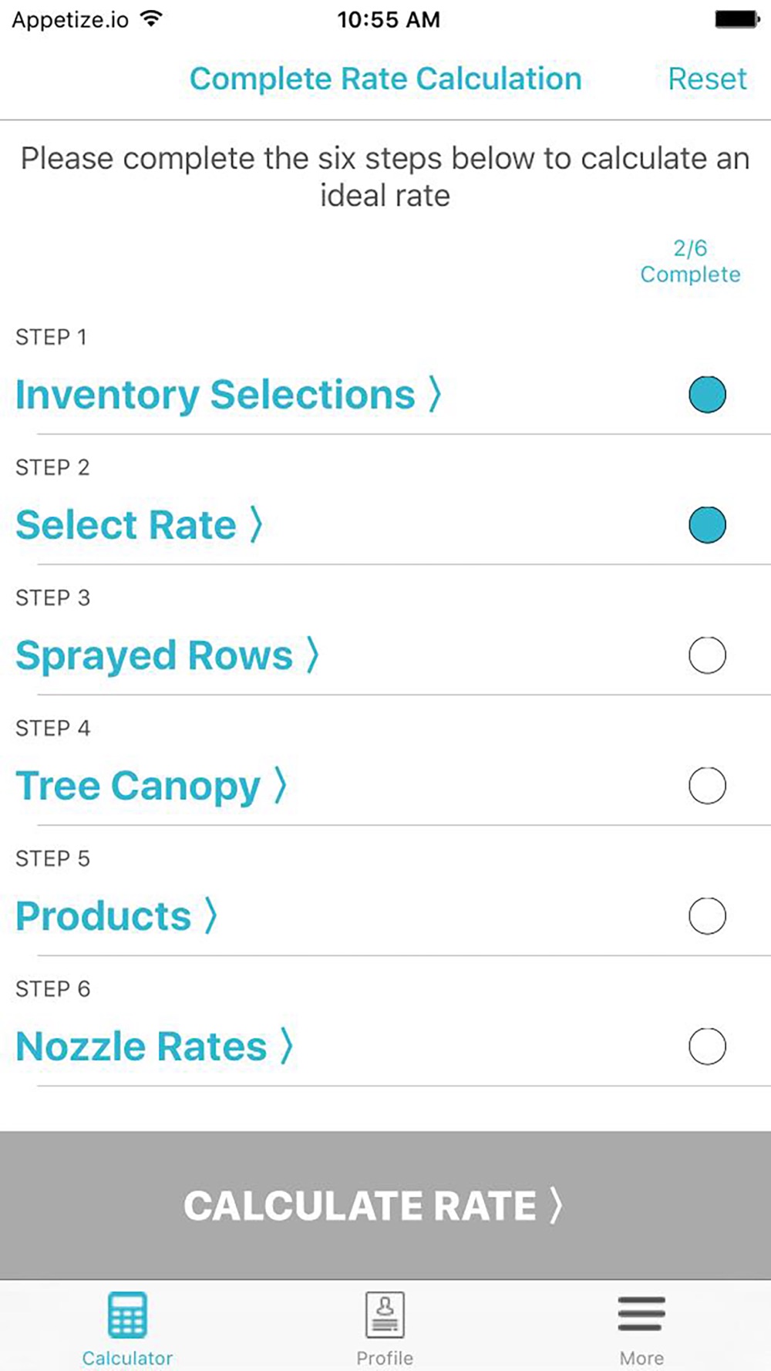Expand the Sprayed Rows step

click(167, 655)
